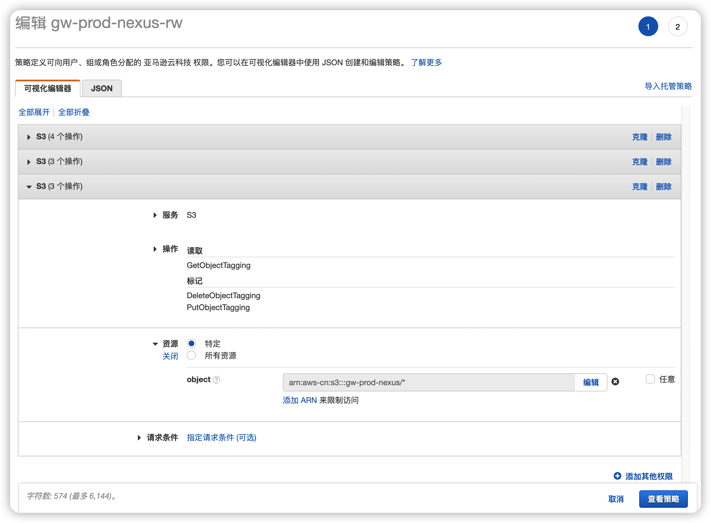Click the object help question mark icon

[216, 380]
